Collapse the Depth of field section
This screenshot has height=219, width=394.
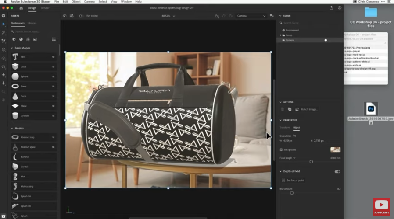[x=280, y=171]
